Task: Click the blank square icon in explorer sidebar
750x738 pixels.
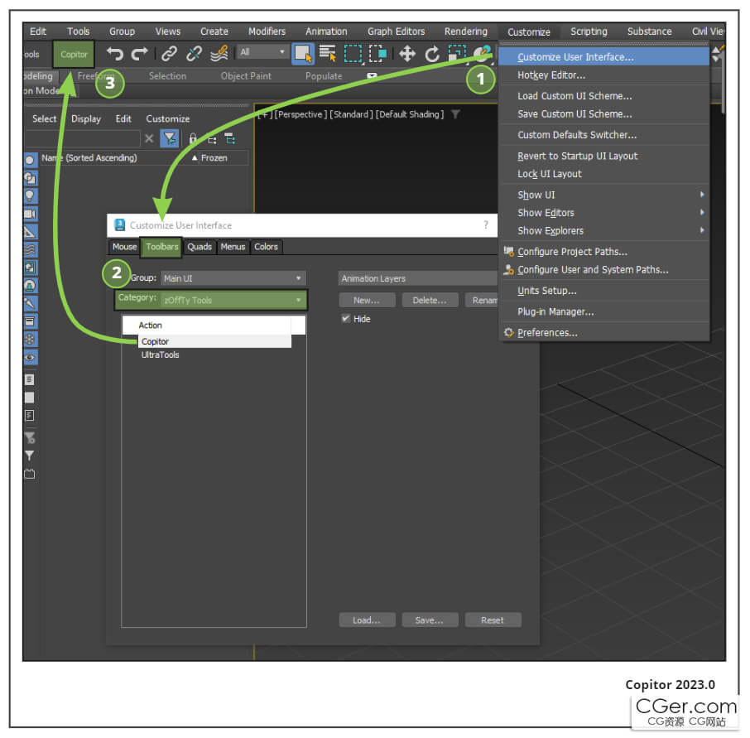Action: [30, 398]
